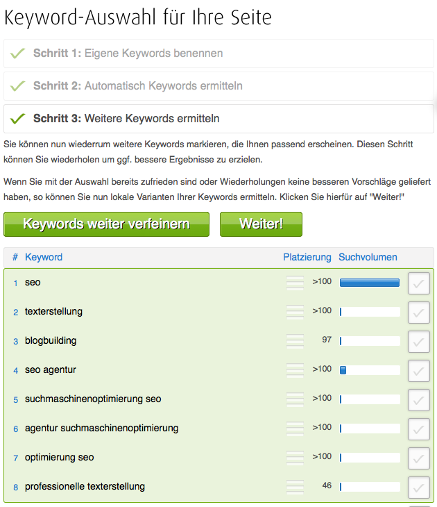437x507 pixels.
Task: Click the placement bars icon for texterstellung
Action: tap(295, 312)
